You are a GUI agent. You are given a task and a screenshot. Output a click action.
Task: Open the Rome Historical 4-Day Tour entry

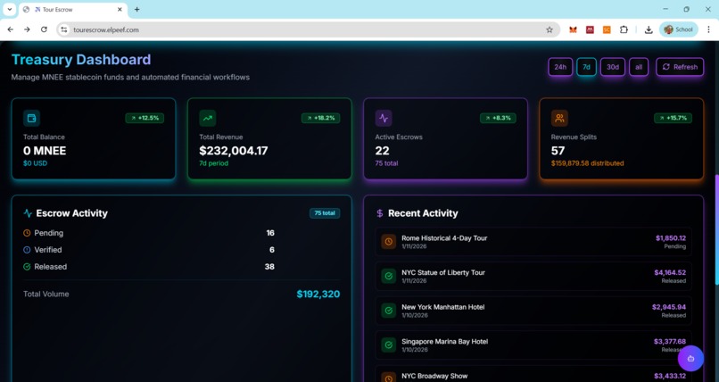pyautogui.click(x=533, y=242)
